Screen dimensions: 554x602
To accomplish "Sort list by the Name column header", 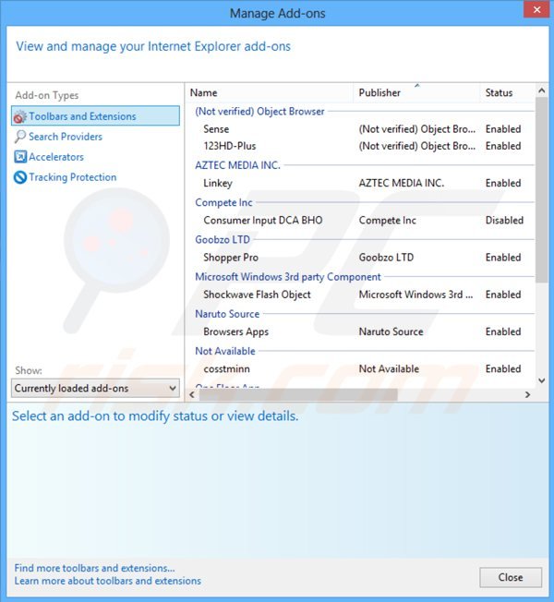I will tap(270, 93).
